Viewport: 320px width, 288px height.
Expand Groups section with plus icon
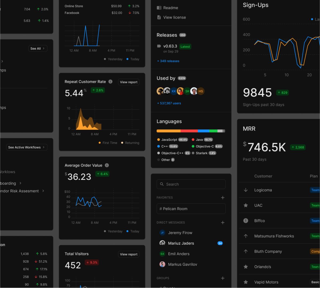223,278
